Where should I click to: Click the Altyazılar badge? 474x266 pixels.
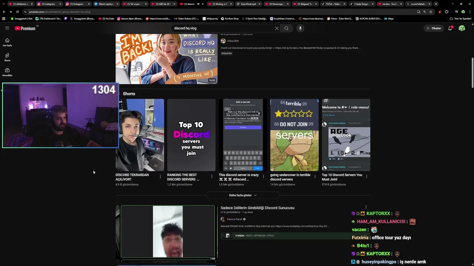point(227,53)
